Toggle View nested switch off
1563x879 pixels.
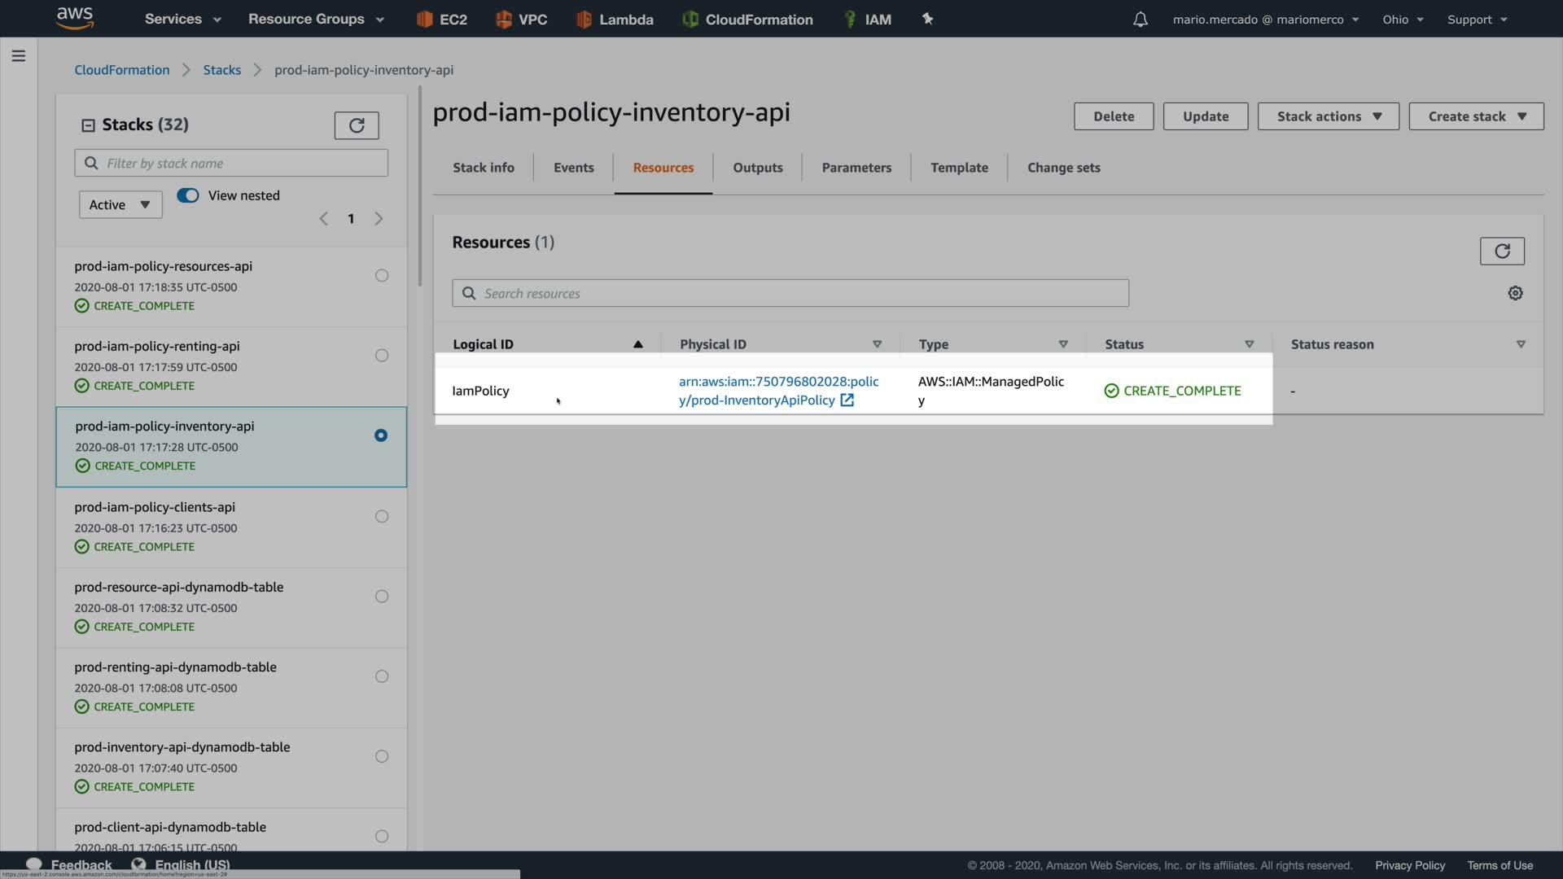pos(188,195)
